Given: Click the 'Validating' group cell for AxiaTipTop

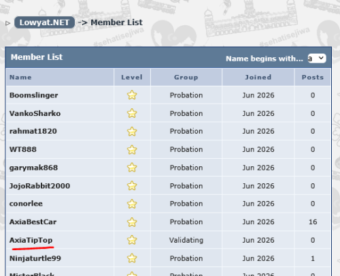Looking at the screenshot, I should [x=186, y=240].
